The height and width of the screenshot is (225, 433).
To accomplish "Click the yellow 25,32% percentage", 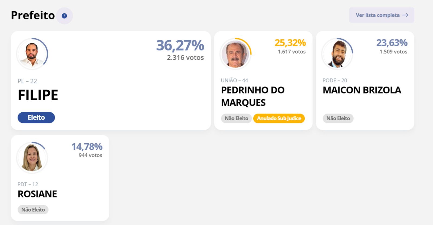I will tap(290, 43).
